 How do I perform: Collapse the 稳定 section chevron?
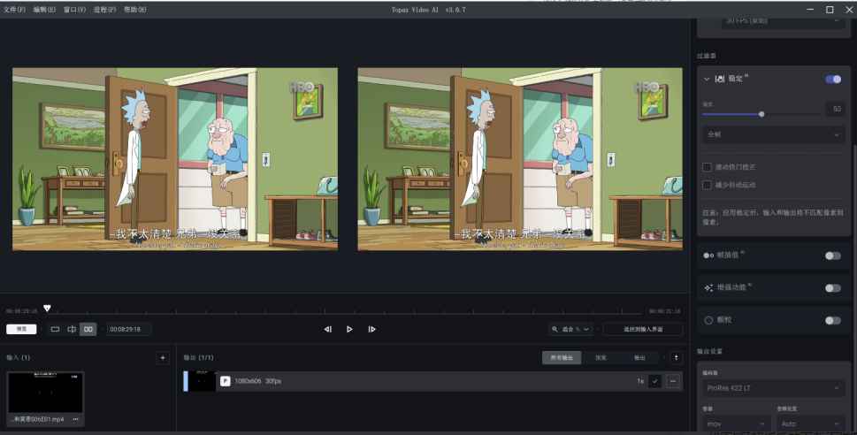pos(707,80)
